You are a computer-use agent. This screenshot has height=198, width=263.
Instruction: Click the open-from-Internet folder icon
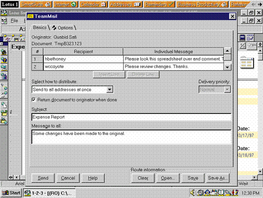coord(4,112)
